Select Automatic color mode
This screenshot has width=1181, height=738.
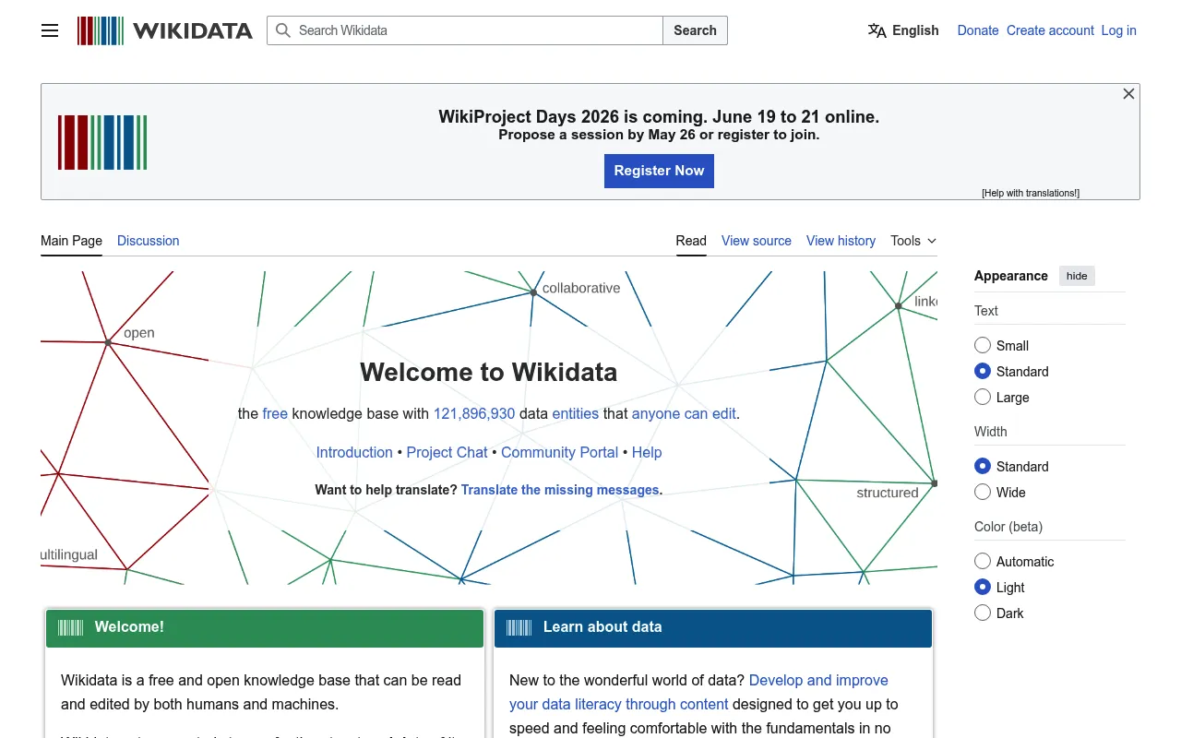tap(983, 562)
